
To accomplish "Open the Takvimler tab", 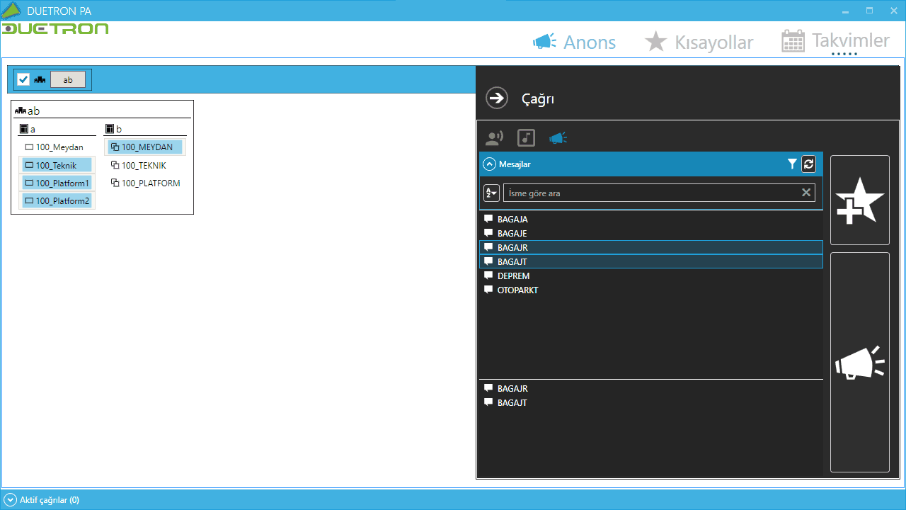I will [835, 41].
